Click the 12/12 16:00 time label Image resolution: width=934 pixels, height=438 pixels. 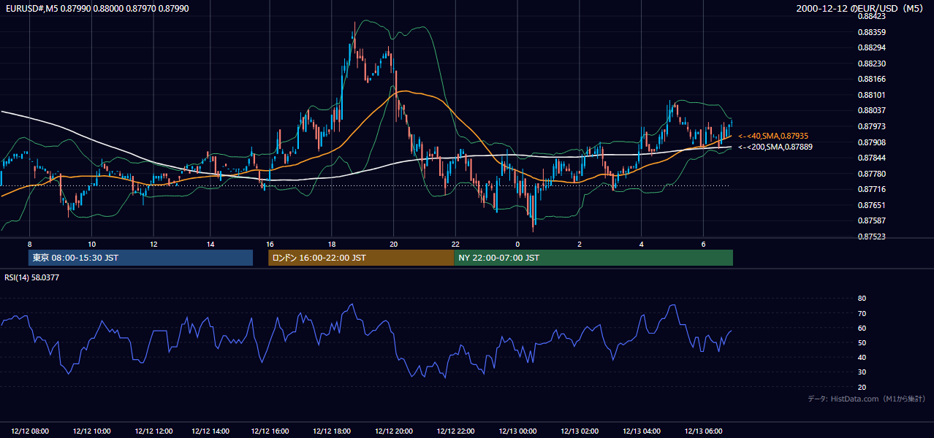[270, 431]
